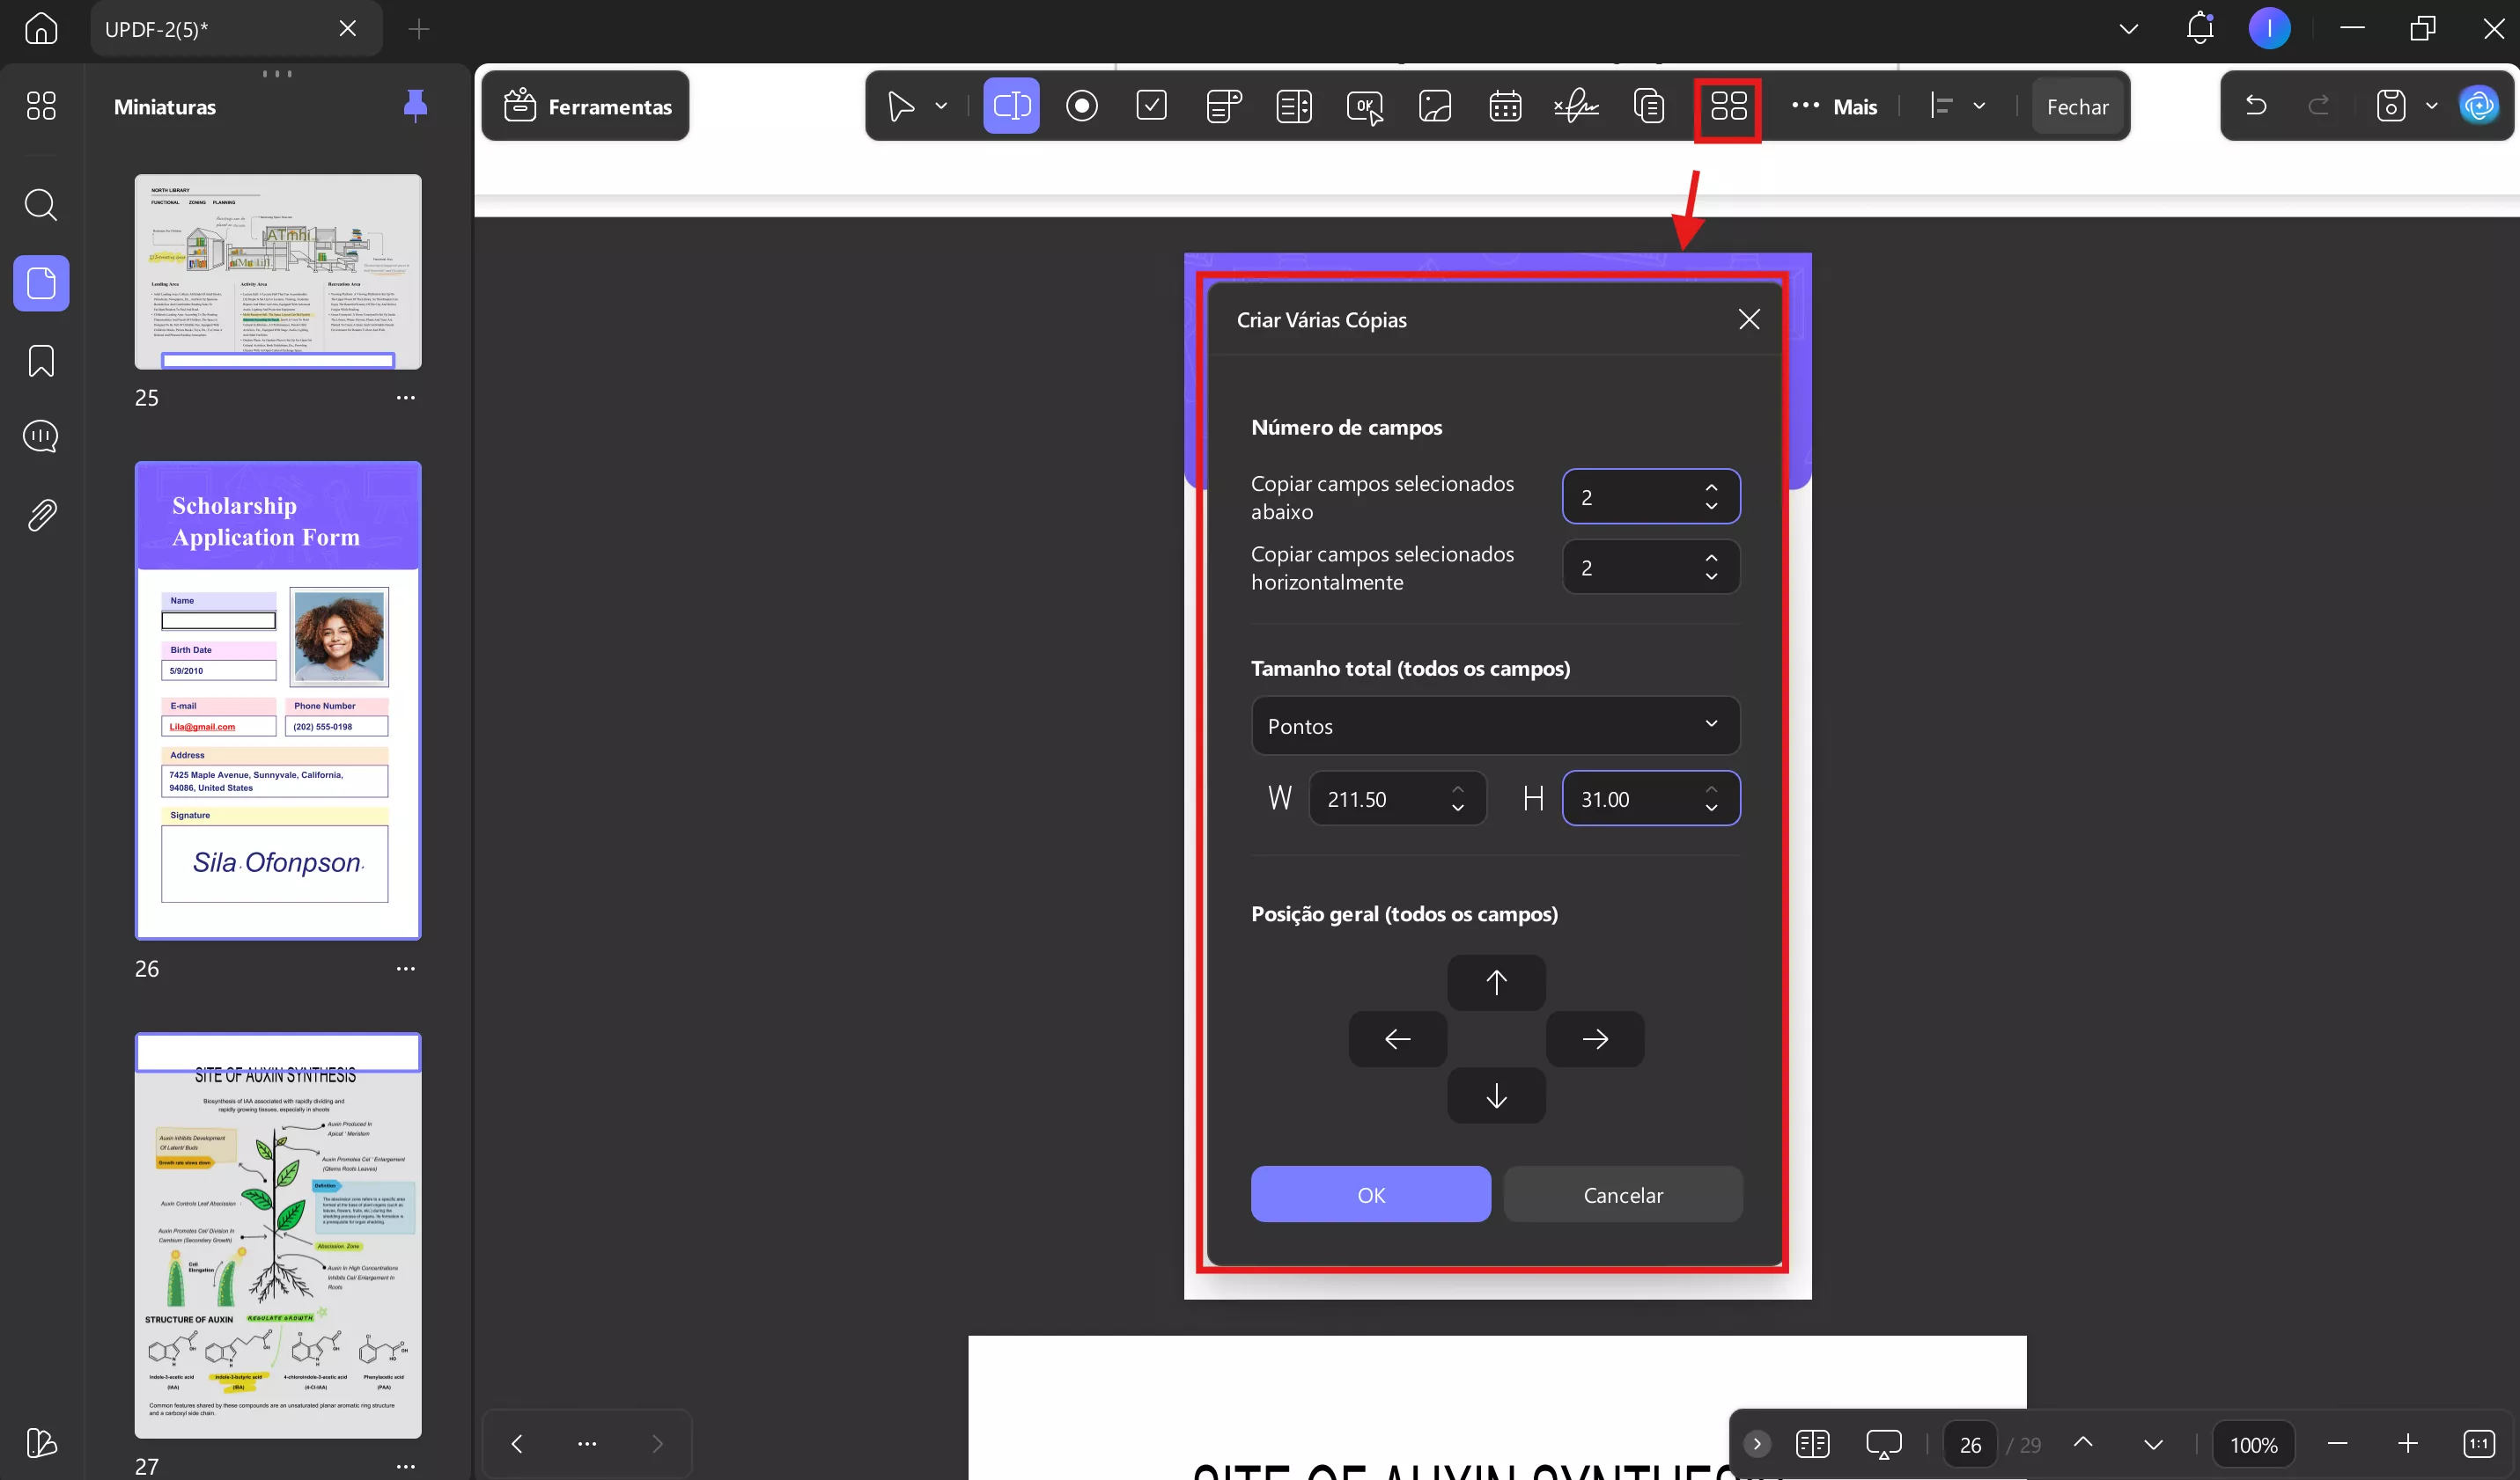Click the duplicate across pages tool
This screenshot has height=1480, width=2520.
[1648, 105]
